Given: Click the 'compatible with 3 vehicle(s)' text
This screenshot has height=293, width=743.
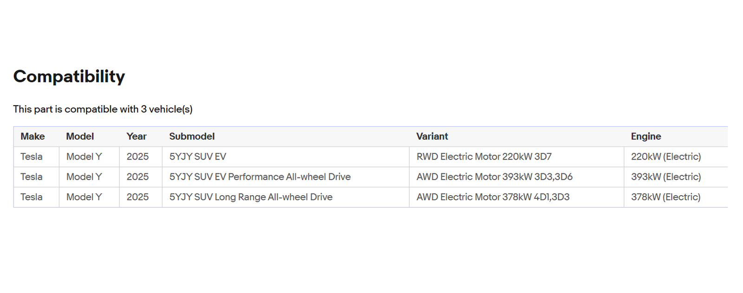Looking at the screenshot, I should tap(129, 109).
